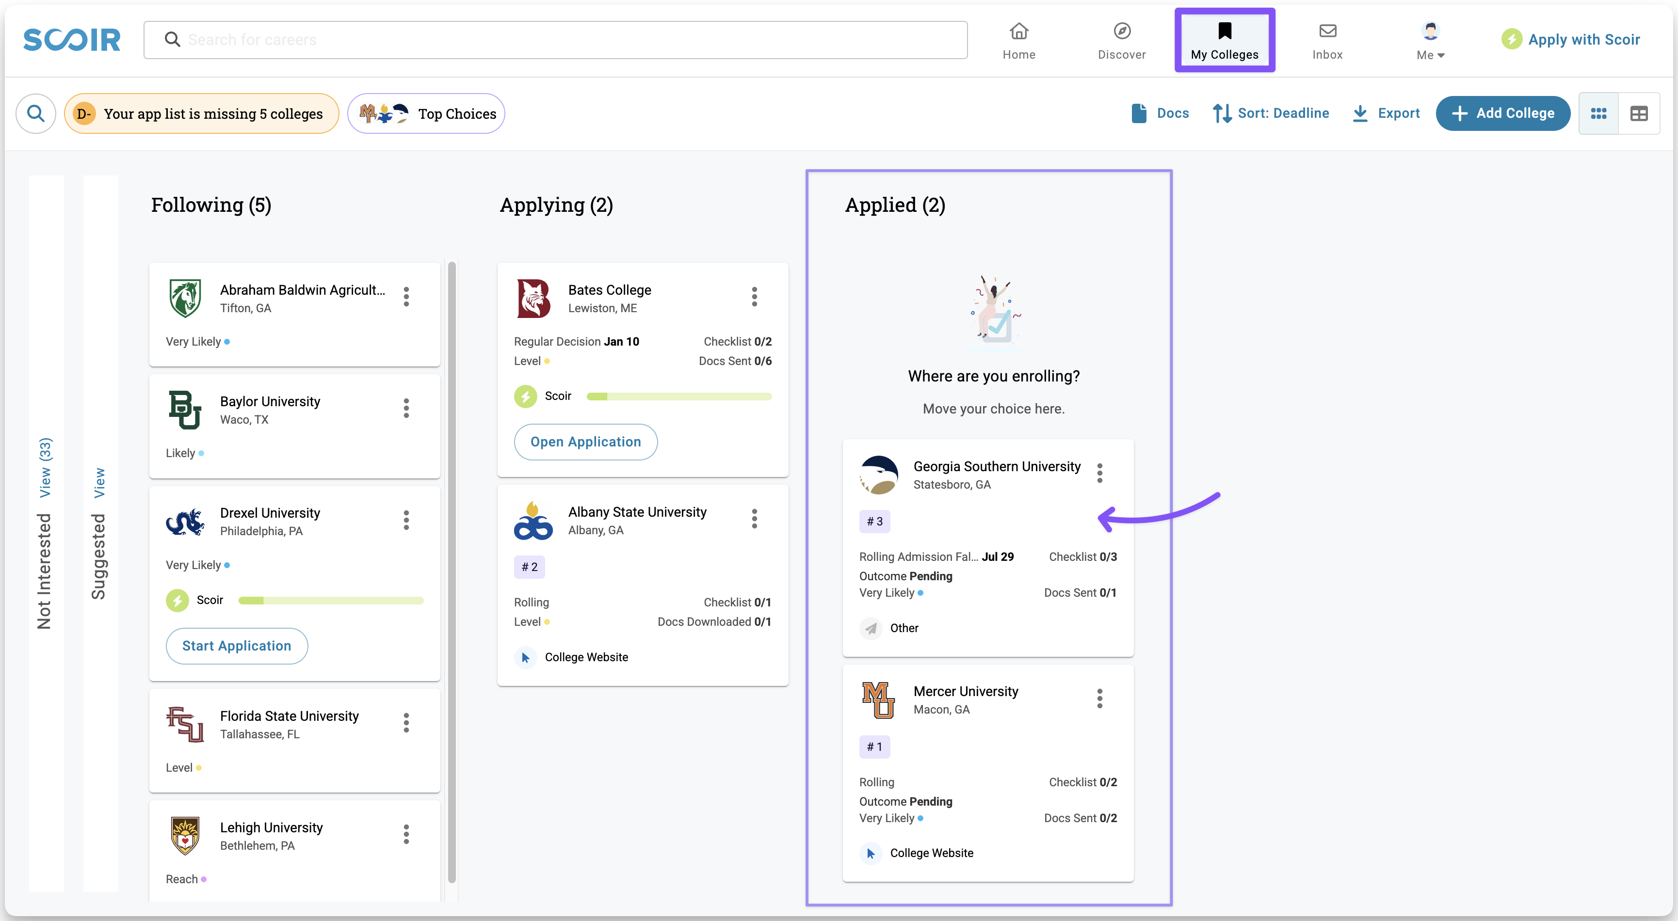The width and height of the screenshot is (1678, 921).
Task: Open the Sort: Deadline dropdown
Action: point(1270,113)
